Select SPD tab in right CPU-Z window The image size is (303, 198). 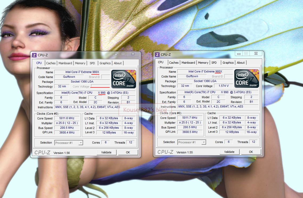[214, 63]
